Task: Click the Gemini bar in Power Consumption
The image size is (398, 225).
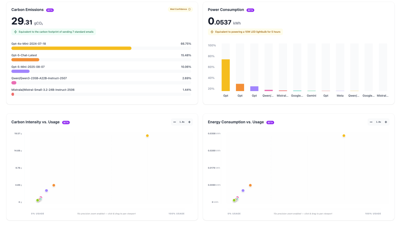Action: [311, 91]
